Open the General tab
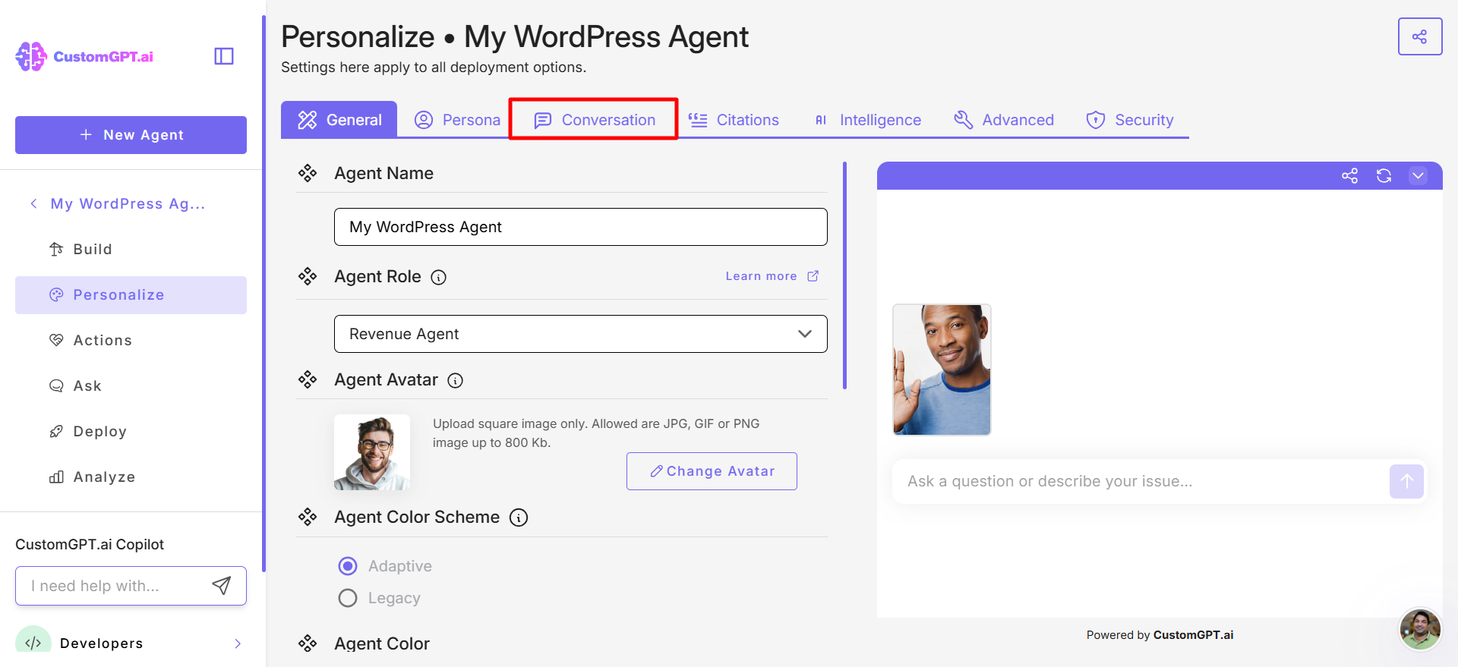 [339, 120]
